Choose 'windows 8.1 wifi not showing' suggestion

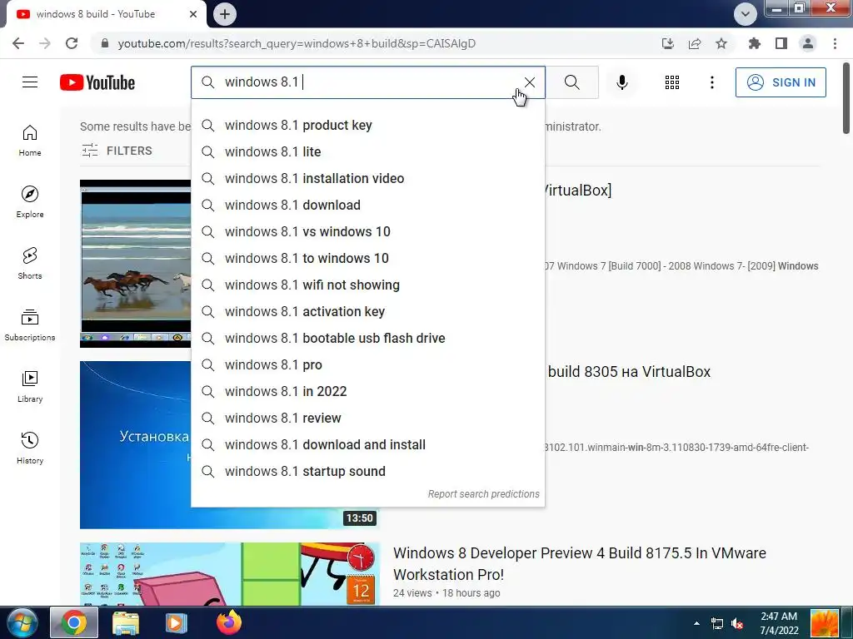coord(367,285)
